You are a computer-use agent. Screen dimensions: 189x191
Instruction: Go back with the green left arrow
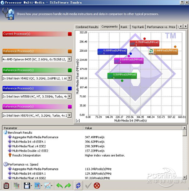60,186
